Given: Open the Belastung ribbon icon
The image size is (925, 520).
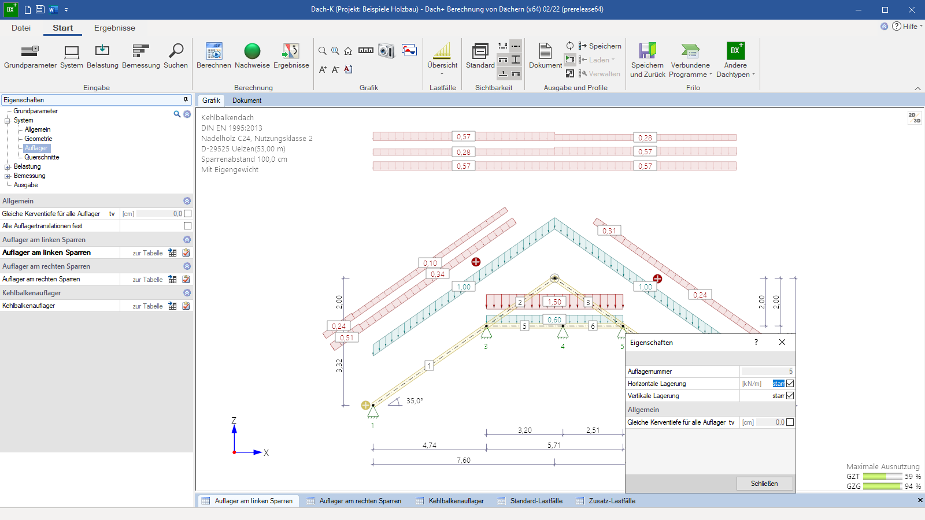Looking at the screenshot, I should (102, 56).
